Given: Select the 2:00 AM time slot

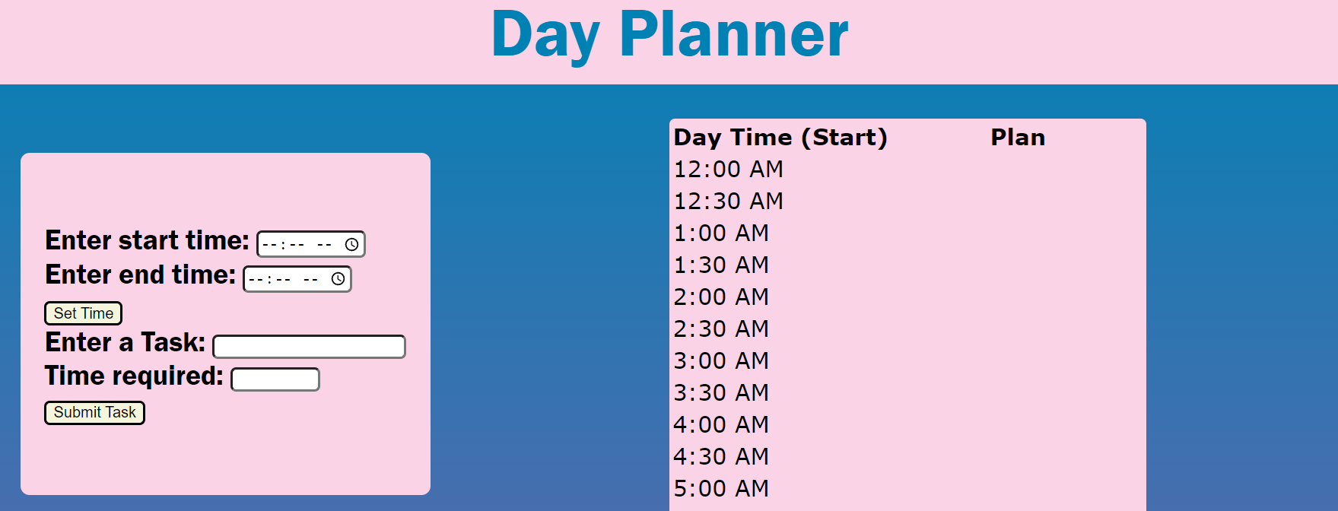Looking at the screenshot, I should click(x=721, y=297).
